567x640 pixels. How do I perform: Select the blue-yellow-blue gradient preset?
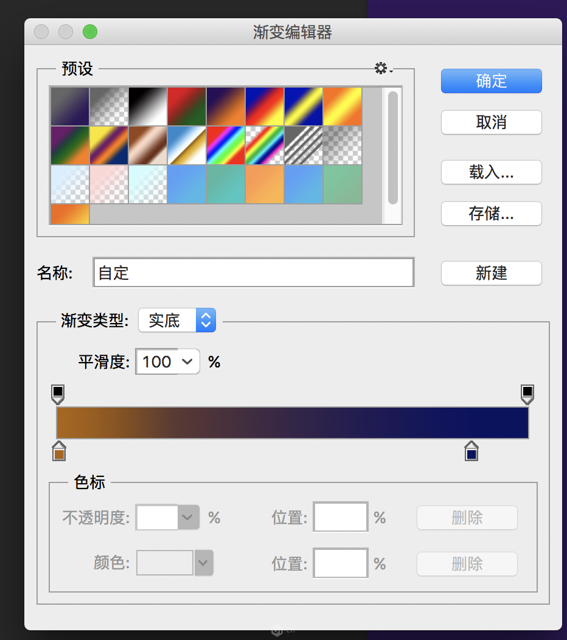pos(304,106)
